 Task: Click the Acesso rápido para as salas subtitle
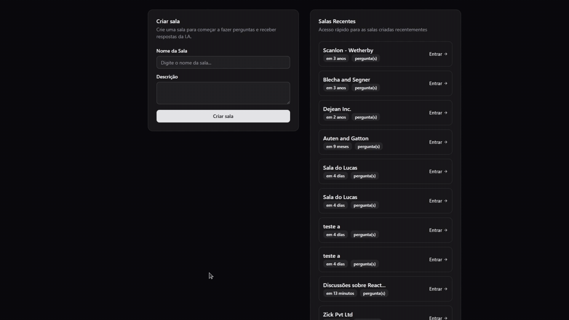(x=373, y=30)
